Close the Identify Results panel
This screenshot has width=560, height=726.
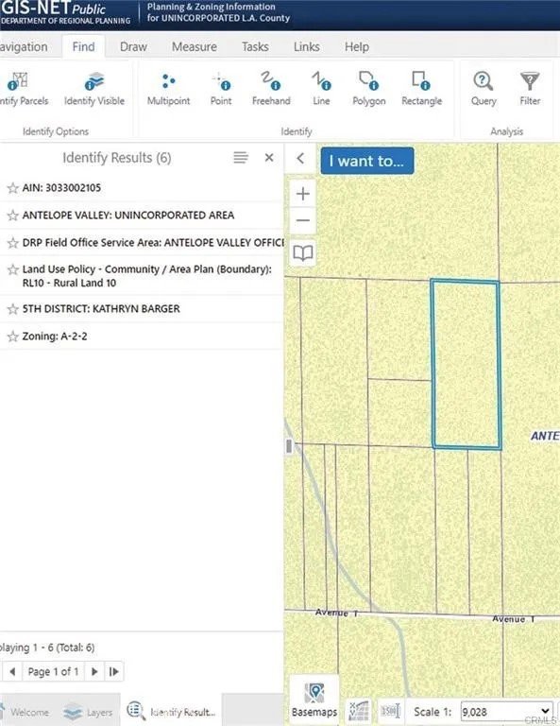269,158
